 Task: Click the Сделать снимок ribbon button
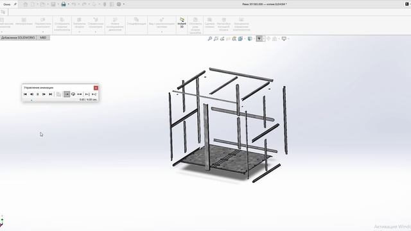pyautogui.click(x=210, y=23)
